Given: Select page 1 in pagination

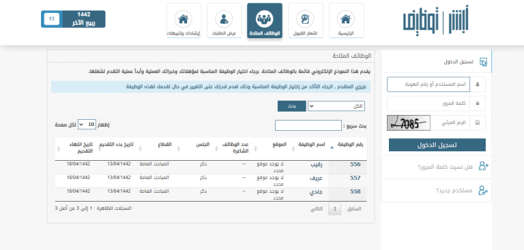Looking at the screenshot, I should 335,209.
